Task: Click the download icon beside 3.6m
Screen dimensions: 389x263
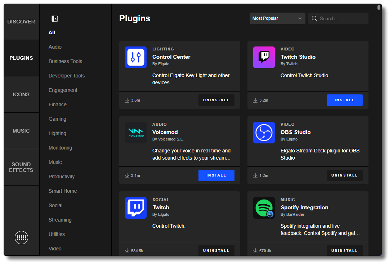Action: pos(127,100)
